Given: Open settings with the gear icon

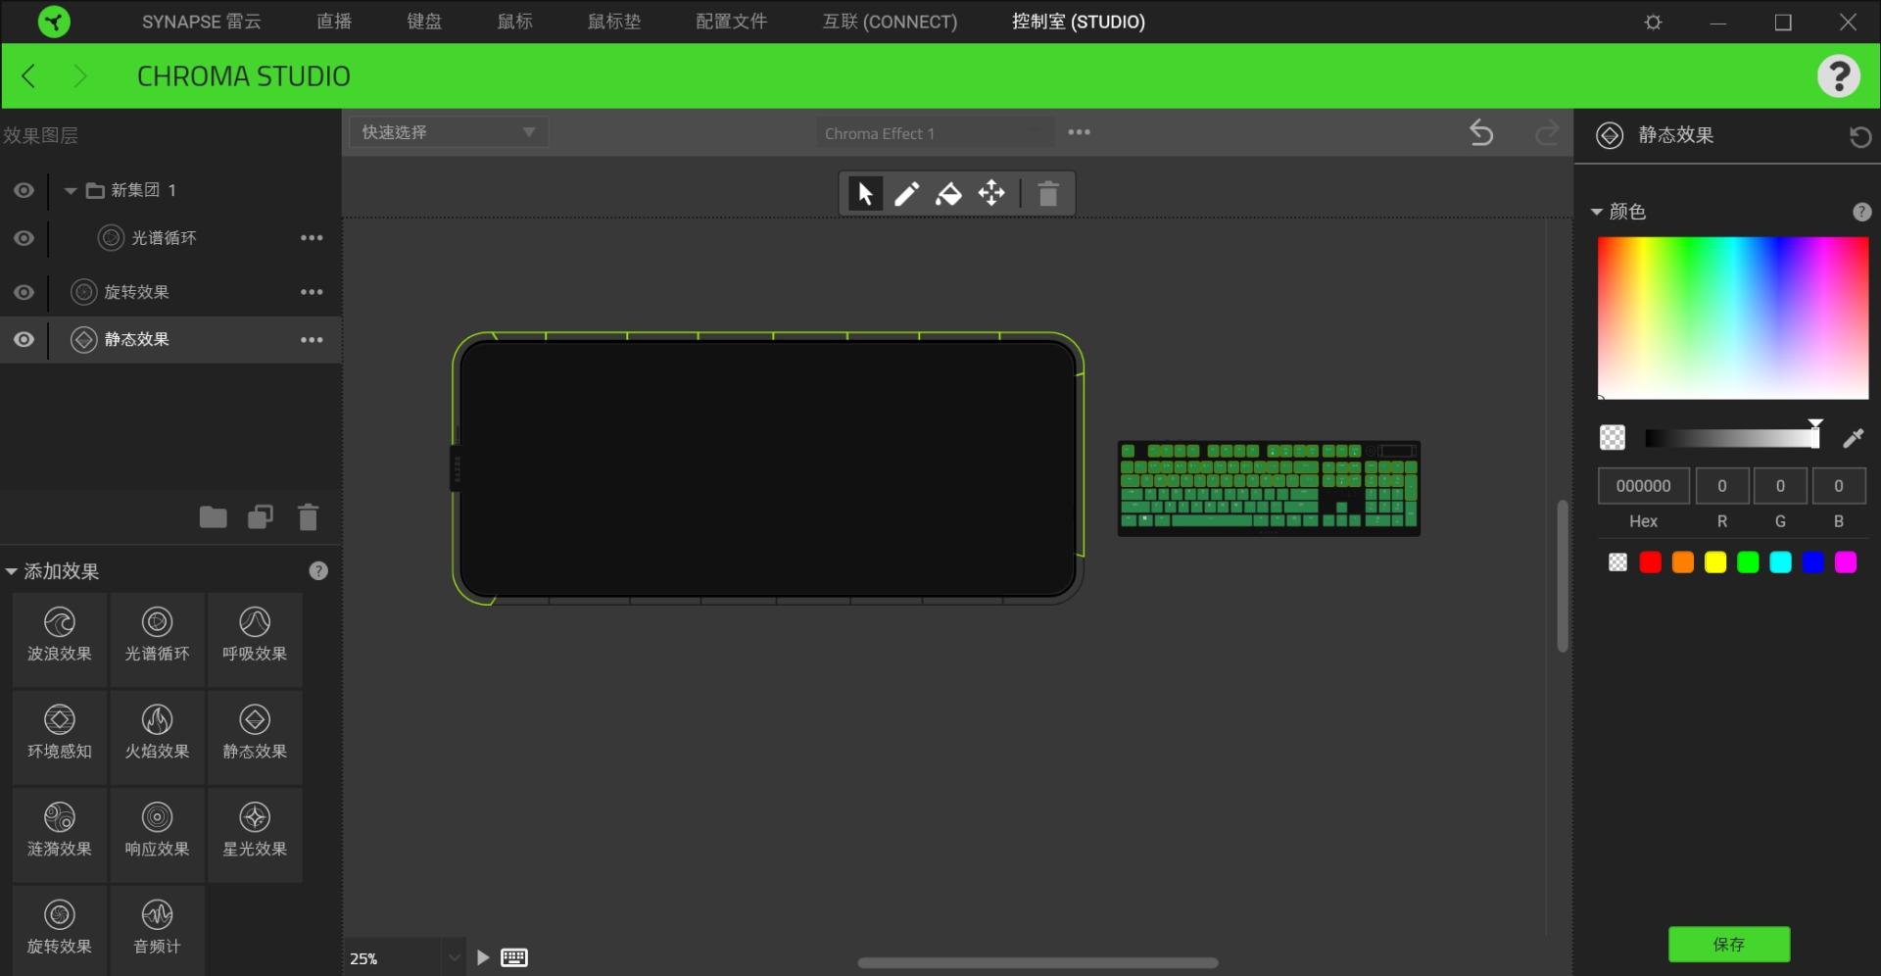Looking at the screenshot, I should [1654, 22].
